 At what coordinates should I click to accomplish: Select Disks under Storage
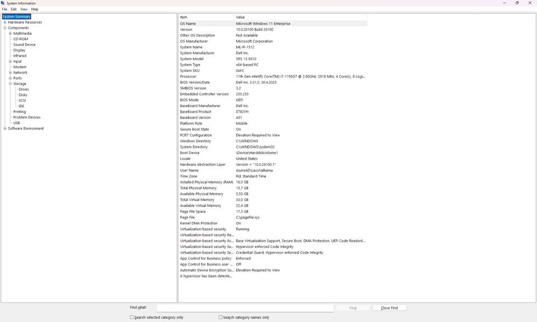click(22, 95)
